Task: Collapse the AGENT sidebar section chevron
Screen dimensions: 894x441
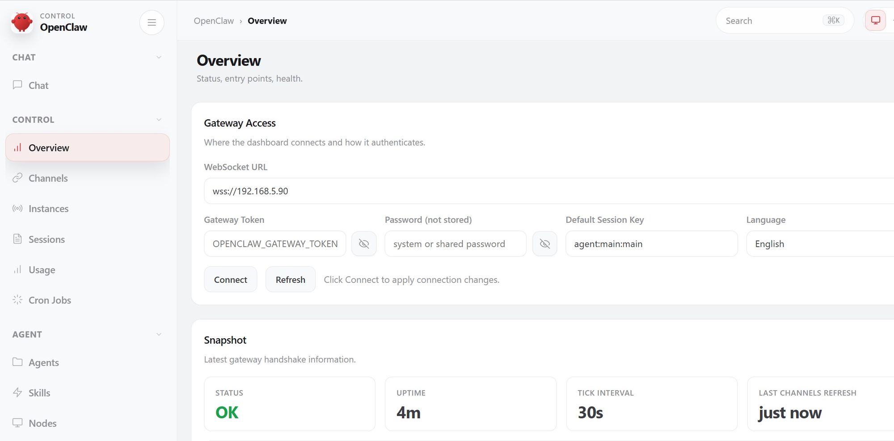Action: point(159,334)
